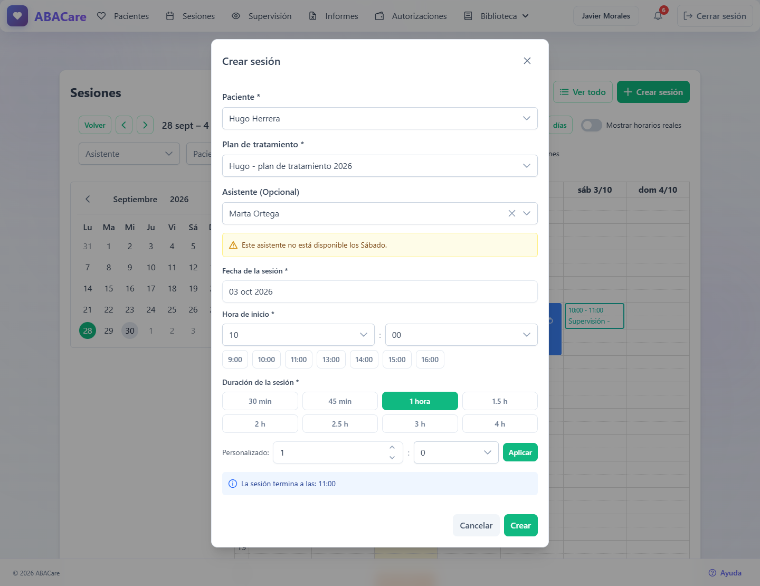Click the Cerrar sesión button
The height and width of the screenshot is (586, 760).
715,16
